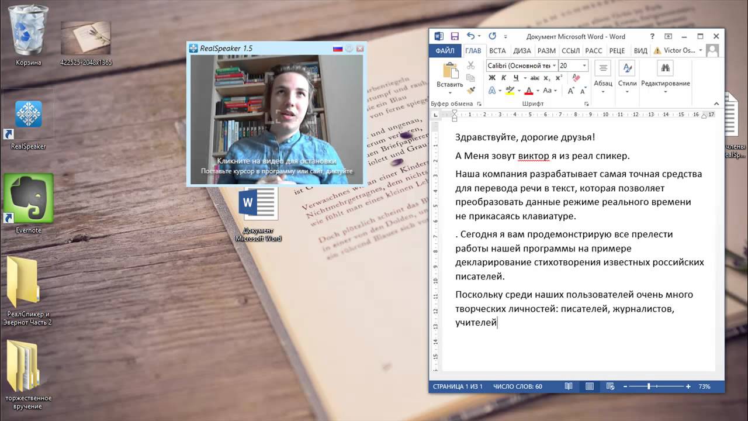The height and width of the screenshot is (421, 748).
Task: Click the Victor Os... account name
Action: click(x=680, y=51)
